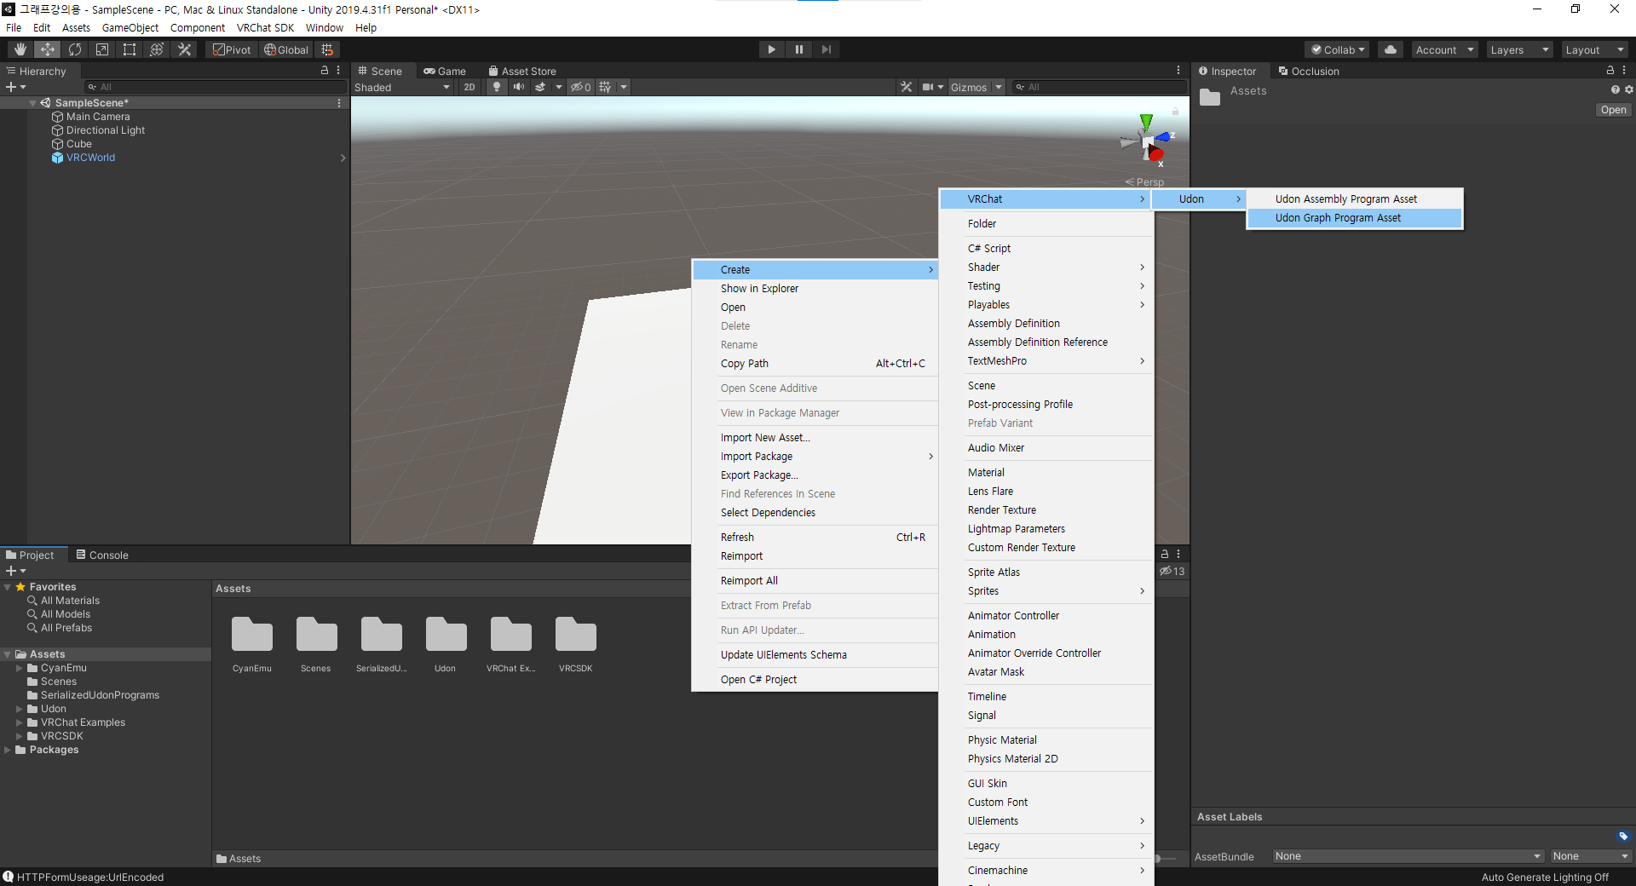1636x886 pixels.
Task: Toggle 2D scene view mode
Action: 469,87
